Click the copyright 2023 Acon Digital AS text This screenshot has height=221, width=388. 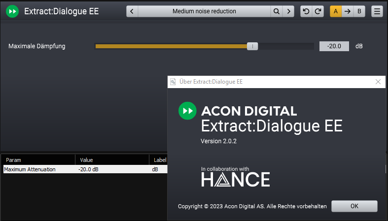(x=252, y=206)
